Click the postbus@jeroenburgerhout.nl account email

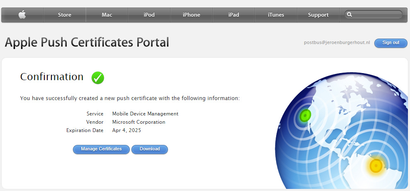click(337, 42)
